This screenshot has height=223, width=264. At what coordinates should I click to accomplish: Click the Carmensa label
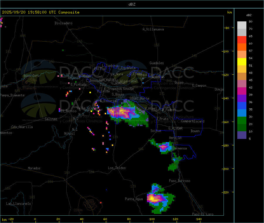coord(180,148)
